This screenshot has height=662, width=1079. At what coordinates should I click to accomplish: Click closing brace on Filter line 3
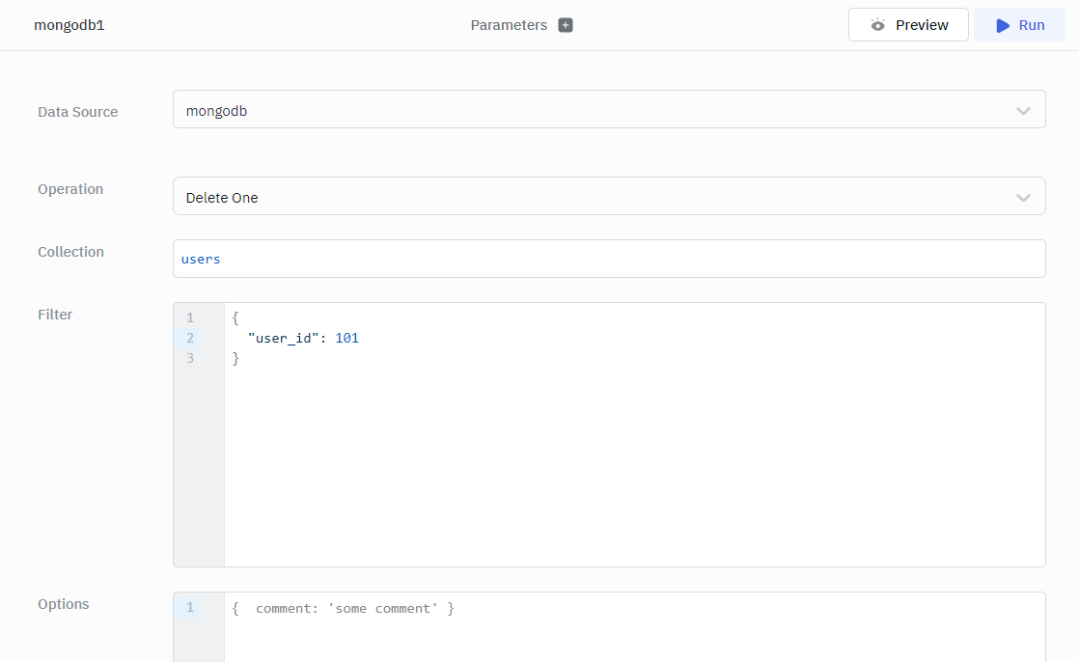pyautogui.click(x=235, y=358)
